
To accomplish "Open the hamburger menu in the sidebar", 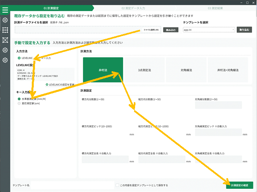I will click(x=5, y=10).
